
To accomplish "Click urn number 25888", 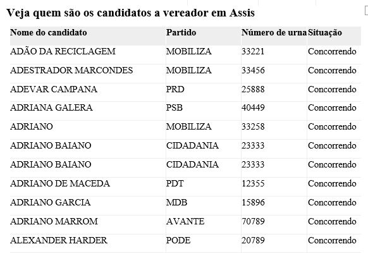I will [x=253, y=89].
